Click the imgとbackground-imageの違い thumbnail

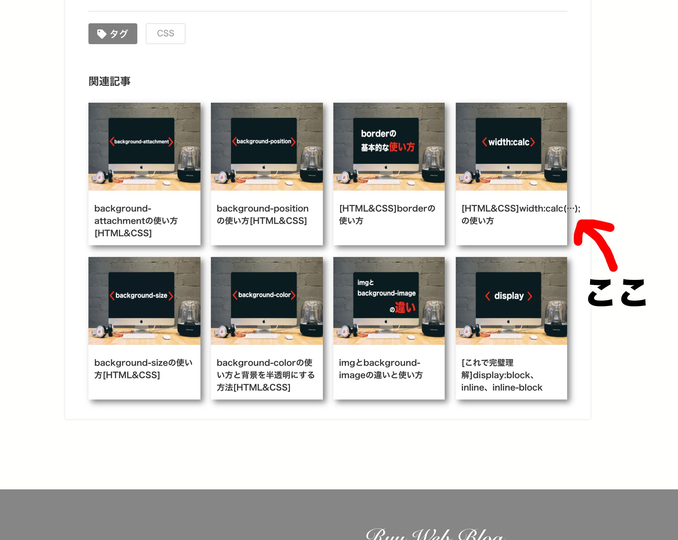point(389,301)
